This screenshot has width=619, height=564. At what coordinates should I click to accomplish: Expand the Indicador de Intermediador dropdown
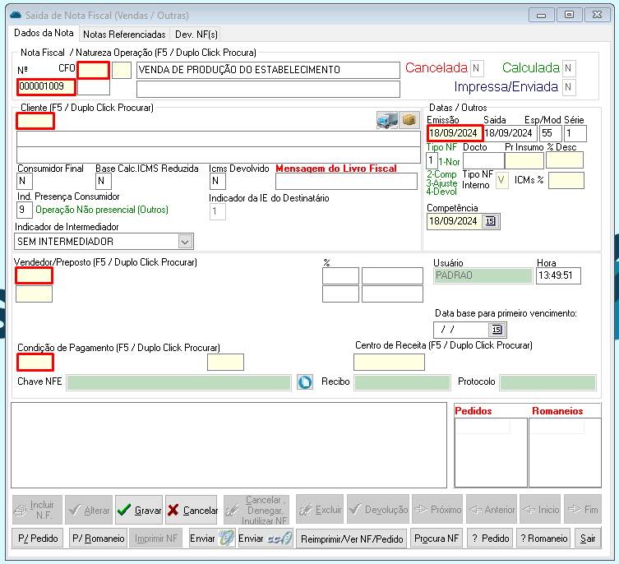(x=185, y=242)
